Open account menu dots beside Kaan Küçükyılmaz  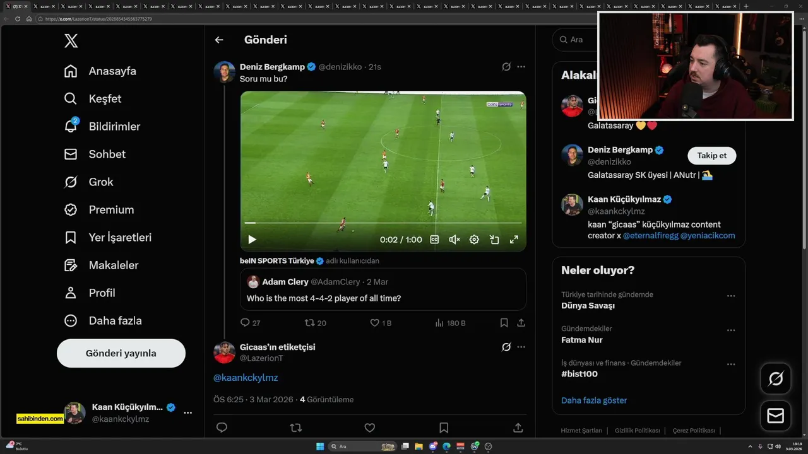tap(187, 413)
